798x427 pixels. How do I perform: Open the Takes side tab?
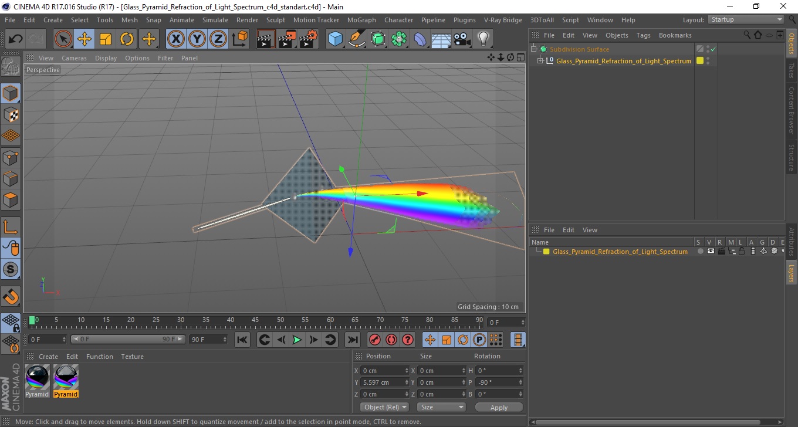pos(791,70)
